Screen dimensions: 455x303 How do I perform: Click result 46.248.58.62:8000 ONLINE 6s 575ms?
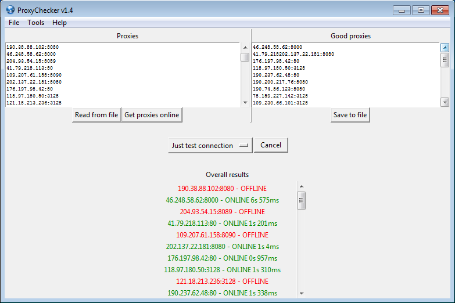(x=223, y=200)
